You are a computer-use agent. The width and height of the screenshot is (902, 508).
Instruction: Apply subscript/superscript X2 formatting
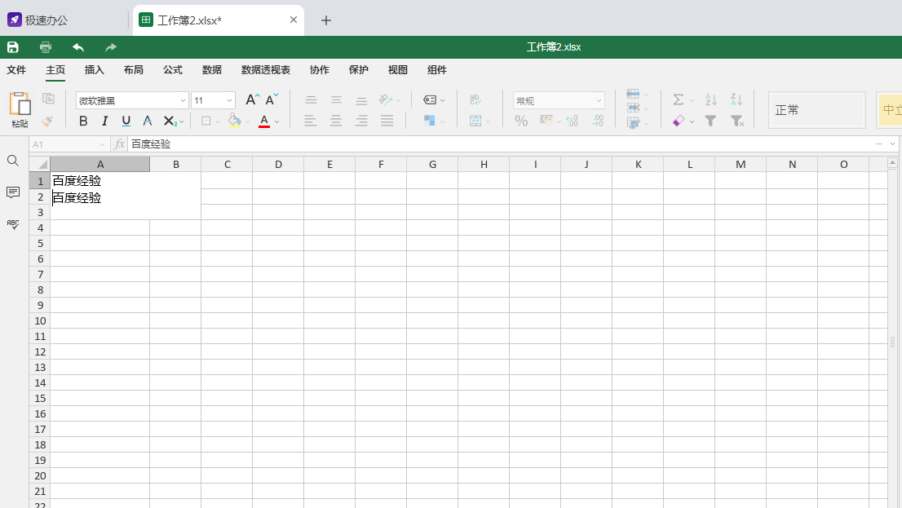pos(170,121)
